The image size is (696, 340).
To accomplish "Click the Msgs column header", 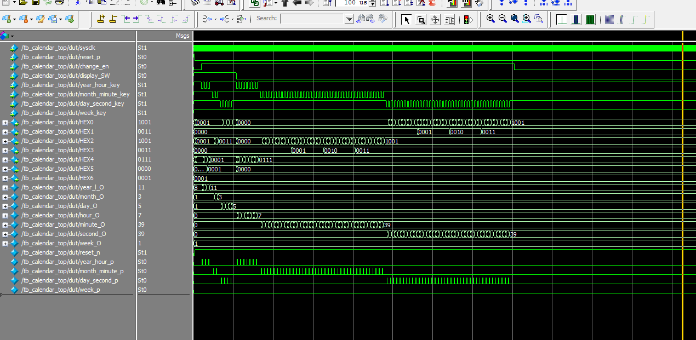I will (182, 36).
